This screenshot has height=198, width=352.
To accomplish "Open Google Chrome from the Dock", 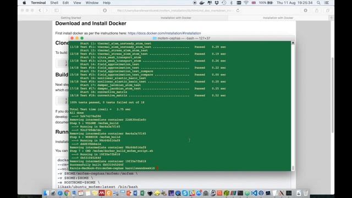I will coord(67,193).
